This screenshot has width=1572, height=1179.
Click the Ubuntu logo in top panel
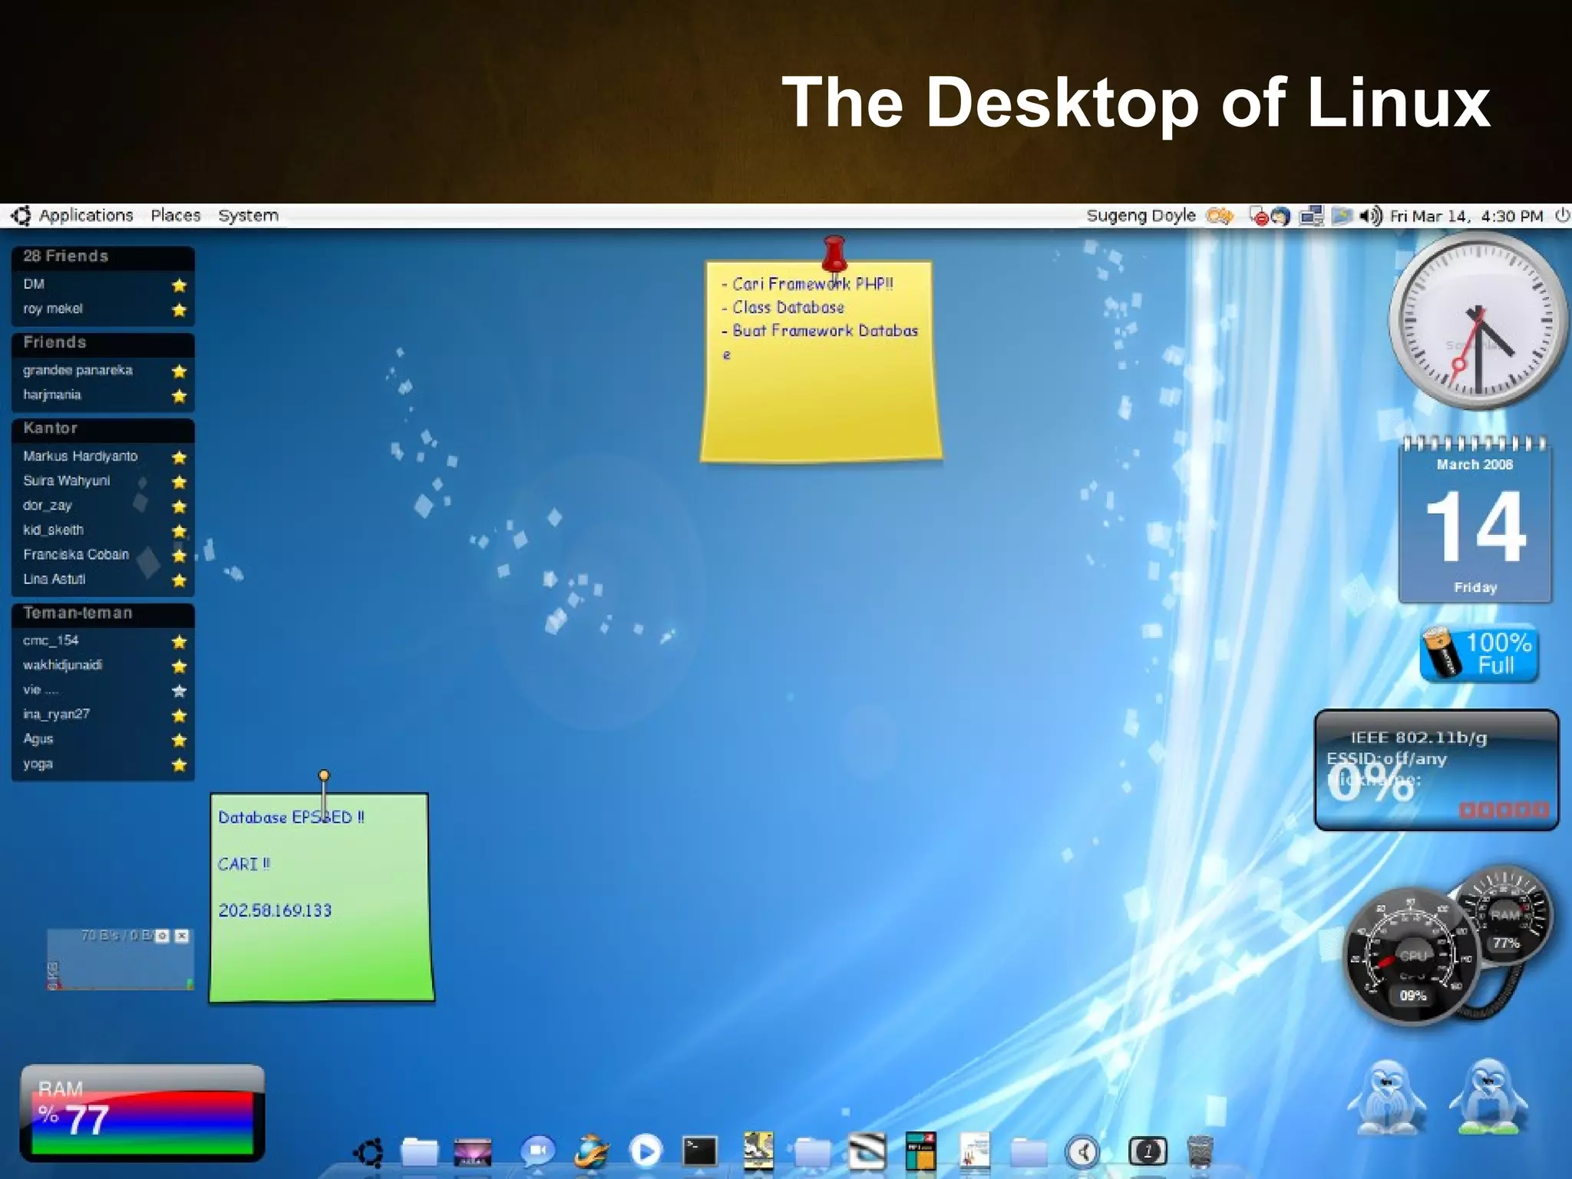[21, 216]
